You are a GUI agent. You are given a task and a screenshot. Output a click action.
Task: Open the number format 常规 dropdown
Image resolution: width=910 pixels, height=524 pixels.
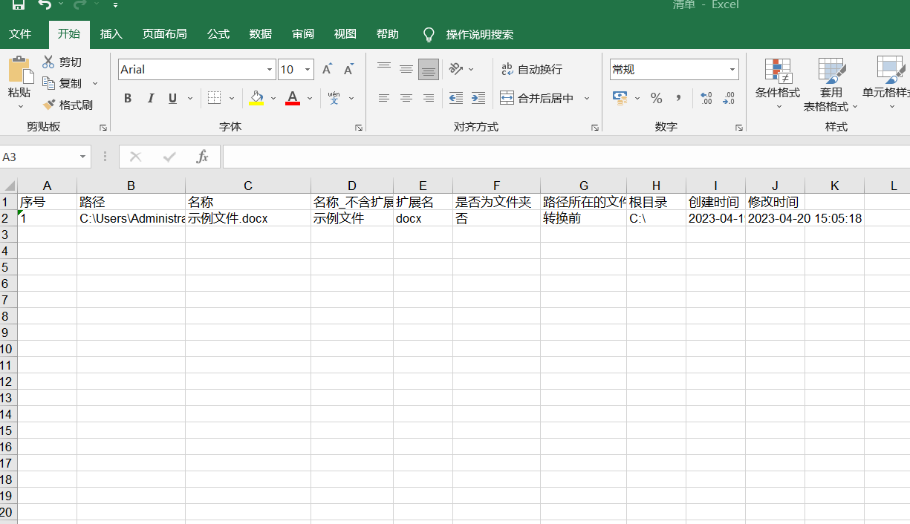(x=732, y=70)
